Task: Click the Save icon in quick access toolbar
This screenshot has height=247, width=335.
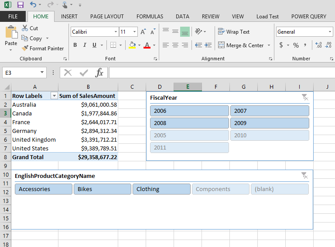Action: click(x=20, y=5)
